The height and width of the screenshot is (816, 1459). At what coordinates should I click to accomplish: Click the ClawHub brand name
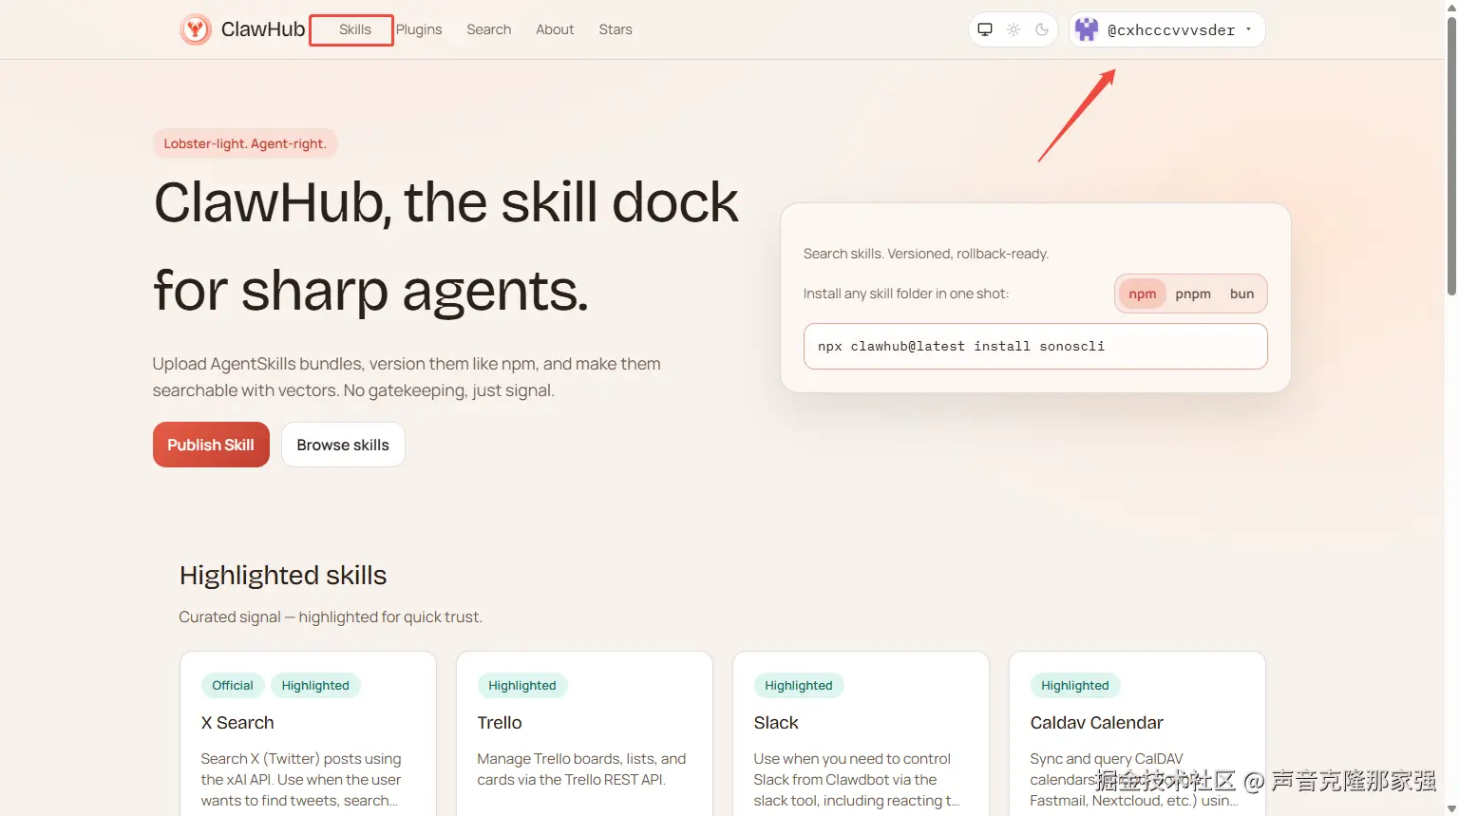point(263,29)
